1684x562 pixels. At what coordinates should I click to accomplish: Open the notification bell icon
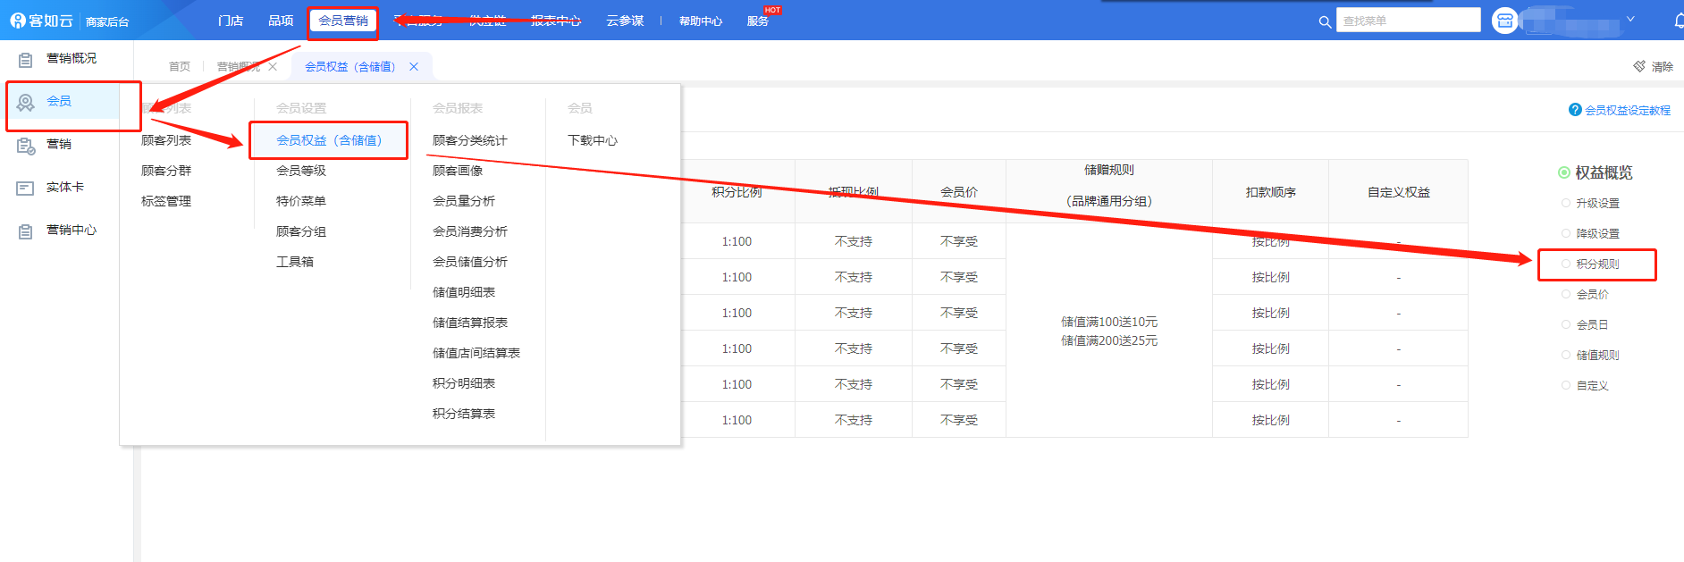1679,21
